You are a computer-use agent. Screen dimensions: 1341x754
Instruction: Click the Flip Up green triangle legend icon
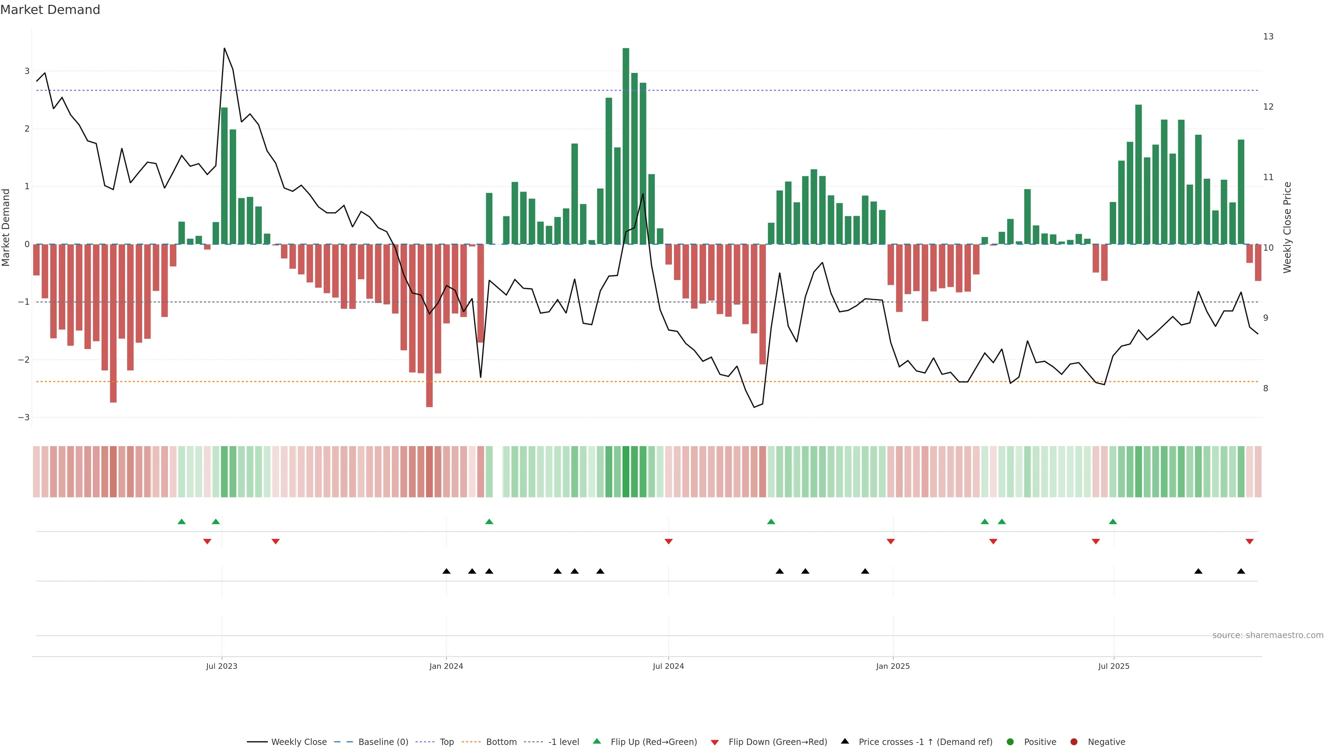[596, 741]
